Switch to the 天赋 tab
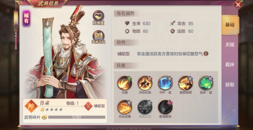This screenshot has width=253, height=130. (x=230, y=45)
